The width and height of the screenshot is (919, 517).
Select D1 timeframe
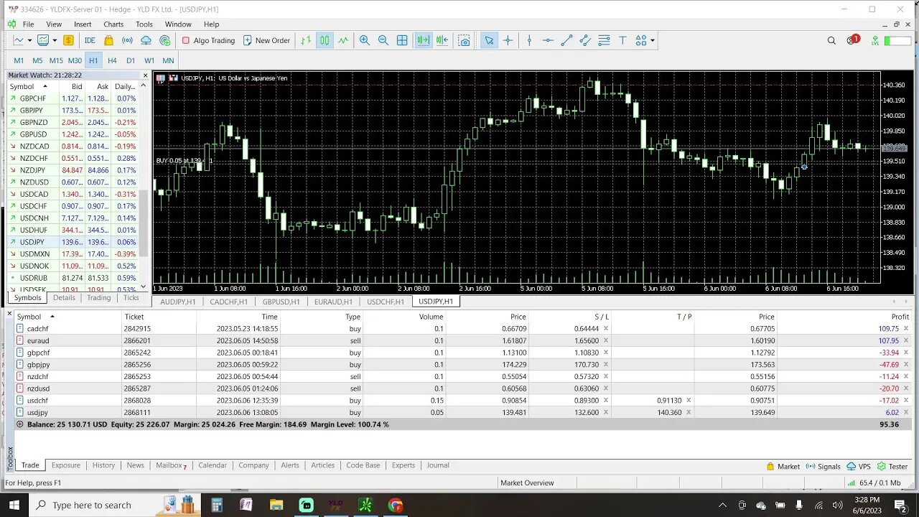pyautogui.click(x=131, y=60)
